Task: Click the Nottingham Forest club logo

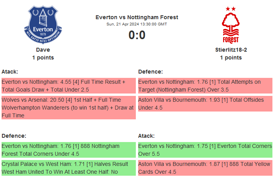Action: [231, 24]
